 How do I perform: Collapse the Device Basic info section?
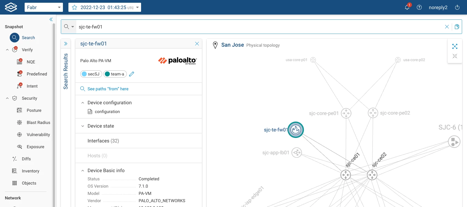[x=82, y=171]
